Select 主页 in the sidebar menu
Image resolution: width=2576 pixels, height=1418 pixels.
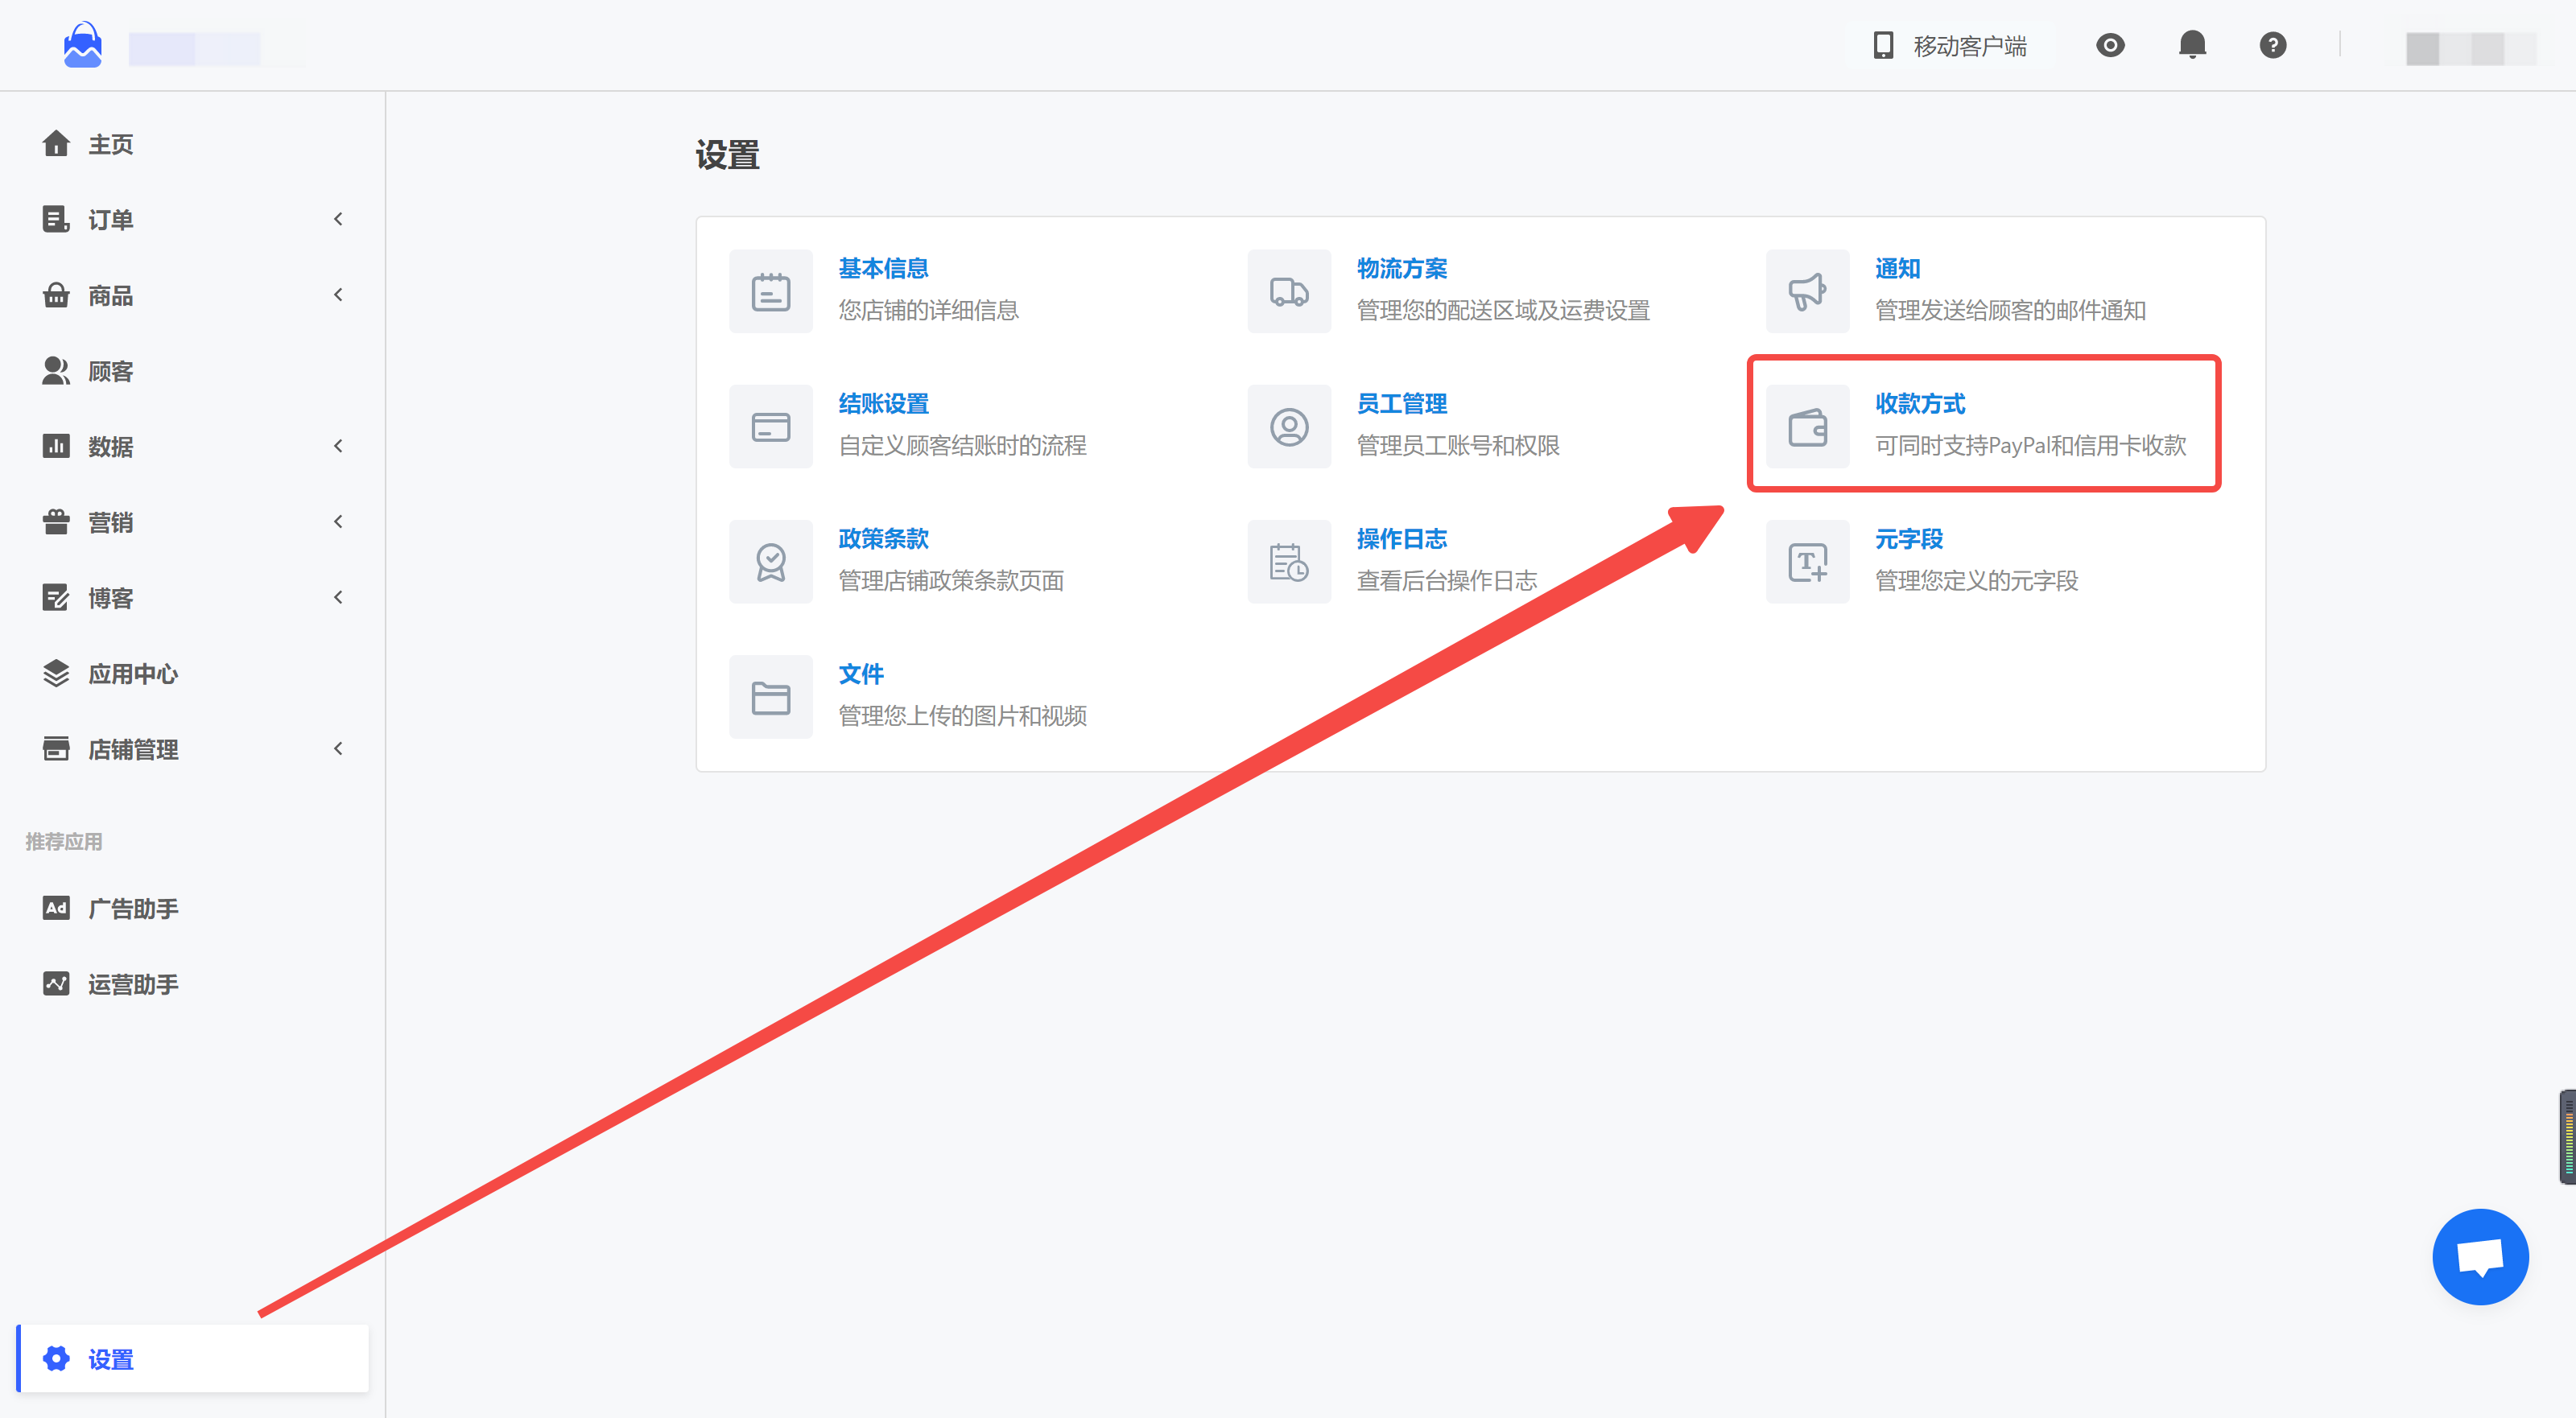[111, 143]
